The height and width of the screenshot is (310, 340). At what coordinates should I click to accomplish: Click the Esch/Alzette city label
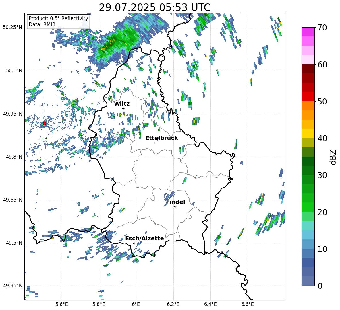click(x=144, y=238)
